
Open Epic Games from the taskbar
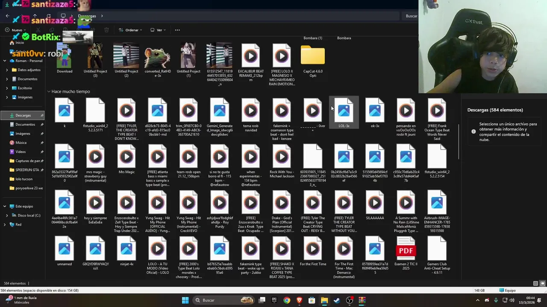coord(274,300)
